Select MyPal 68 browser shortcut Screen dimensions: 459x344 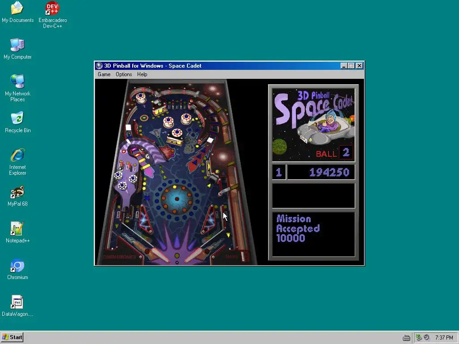[x=17, y=196]
